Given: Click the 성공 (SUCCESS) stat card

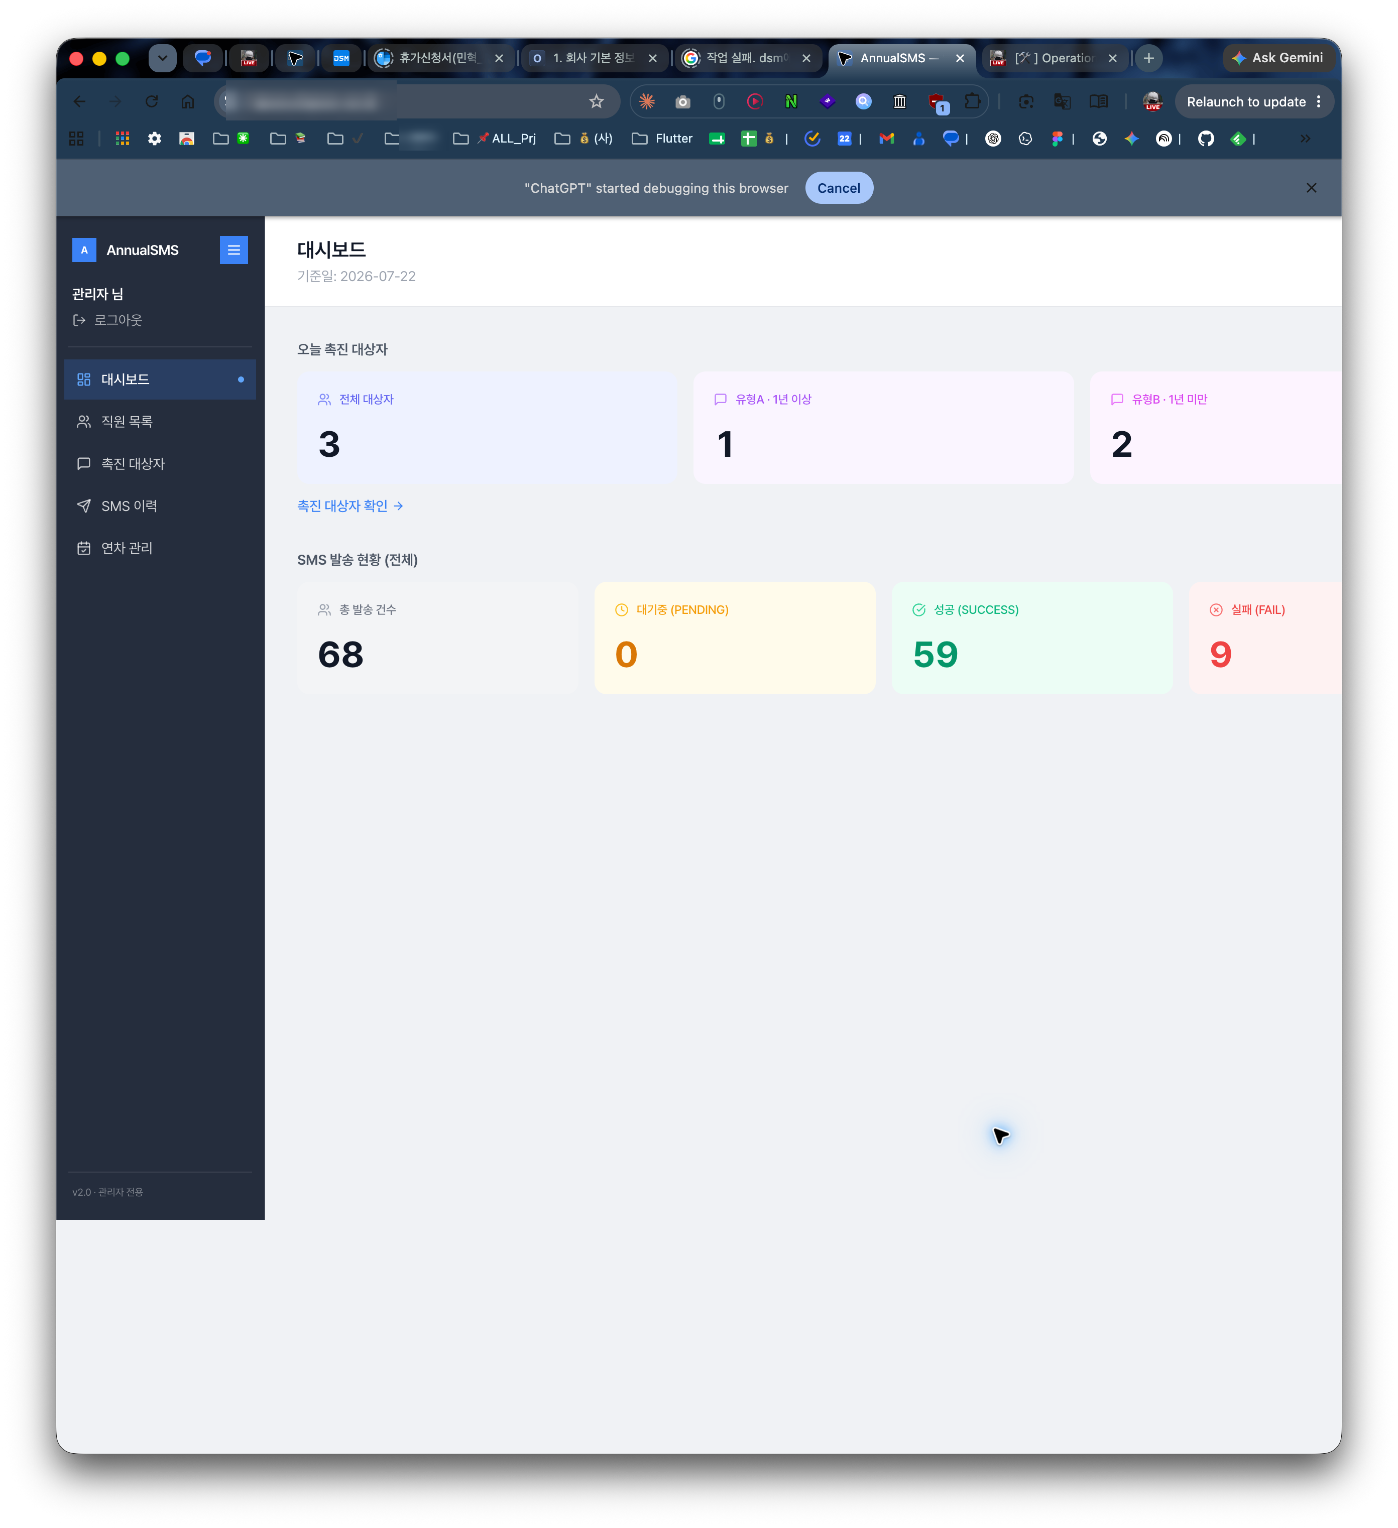Looking at the screenshot, I should [1032, 638].
